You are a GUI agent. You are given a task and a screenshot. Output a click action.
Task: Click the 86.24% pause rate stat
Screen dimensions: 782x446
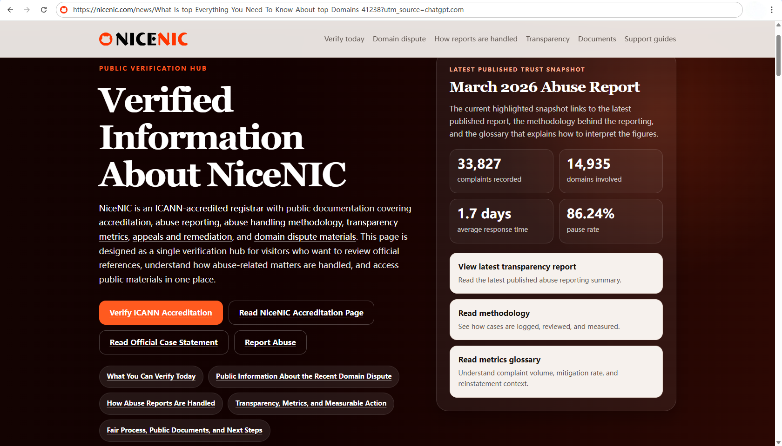(x=611, y=221)
